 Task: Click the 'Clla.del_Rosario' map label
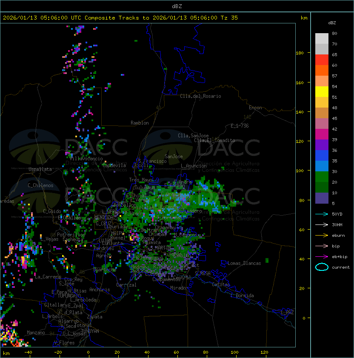(x=200, y=96)
